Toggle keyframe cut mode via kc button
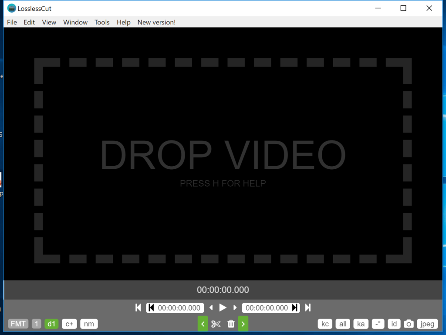 (325, 324)
